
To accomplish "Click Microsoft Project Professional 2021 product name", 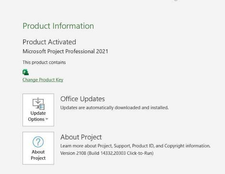I will pyautogui.click(x=65, y=51).
